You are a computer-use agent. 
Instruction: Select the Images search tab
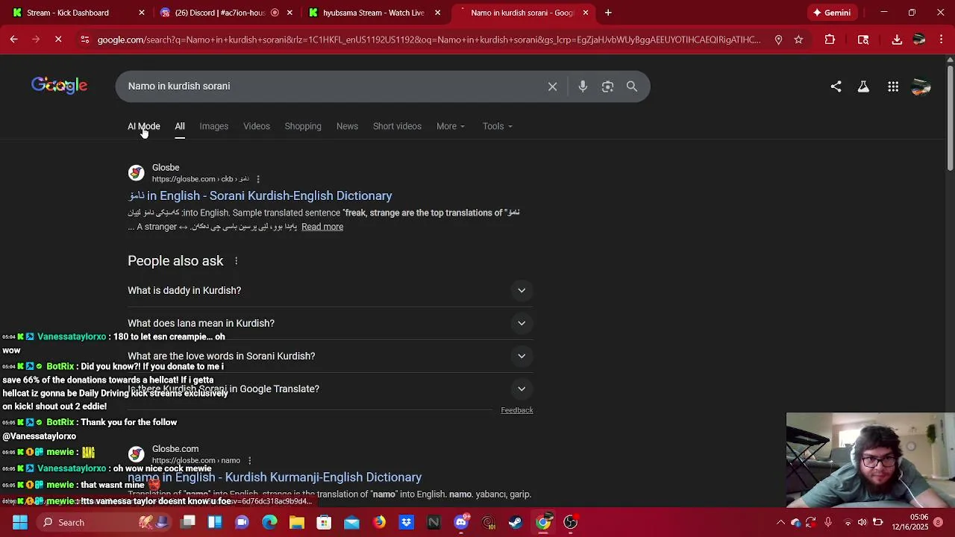pyautogui.click(x=213, y=126)
